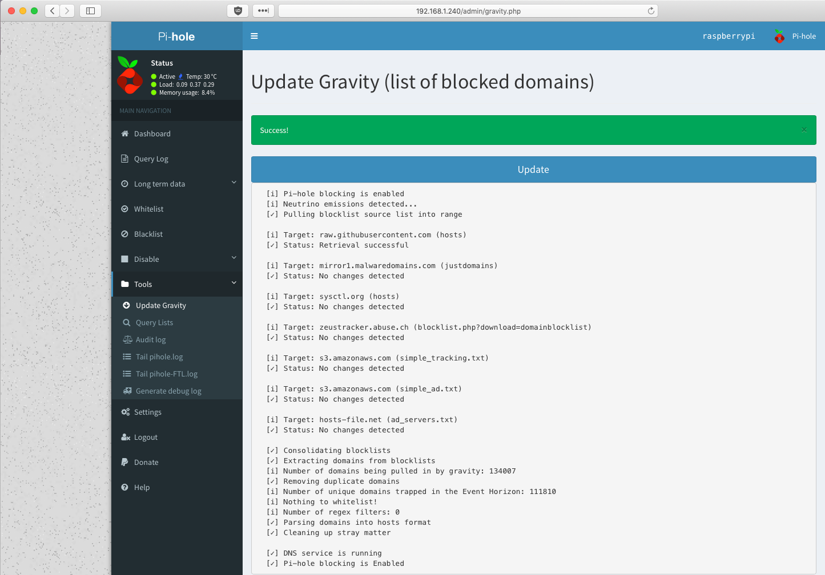This screenshot has height=575, width=825.
Task: Click the zeustracker.abuse.ch target line
Action: coord(429,327)
